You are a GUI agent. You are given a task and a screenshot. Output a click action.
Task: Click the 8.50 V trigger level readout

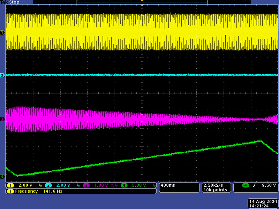click(x=269, y=185)
